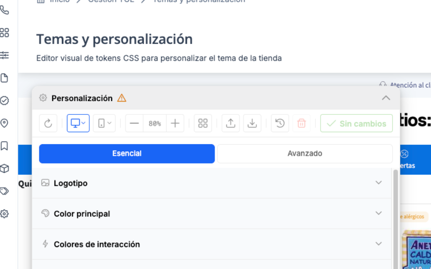The image size is (431, 269).
Task: Click the Personalización header gear icon
Action: (43, 98)
